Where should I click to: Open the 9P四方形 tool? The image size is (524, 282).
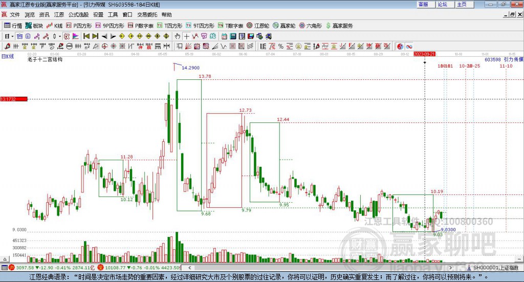[110, 26]
